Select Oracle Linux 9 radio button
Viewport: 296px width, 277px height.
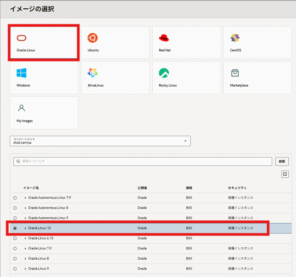pyautogui.click(x=15, y=269)
